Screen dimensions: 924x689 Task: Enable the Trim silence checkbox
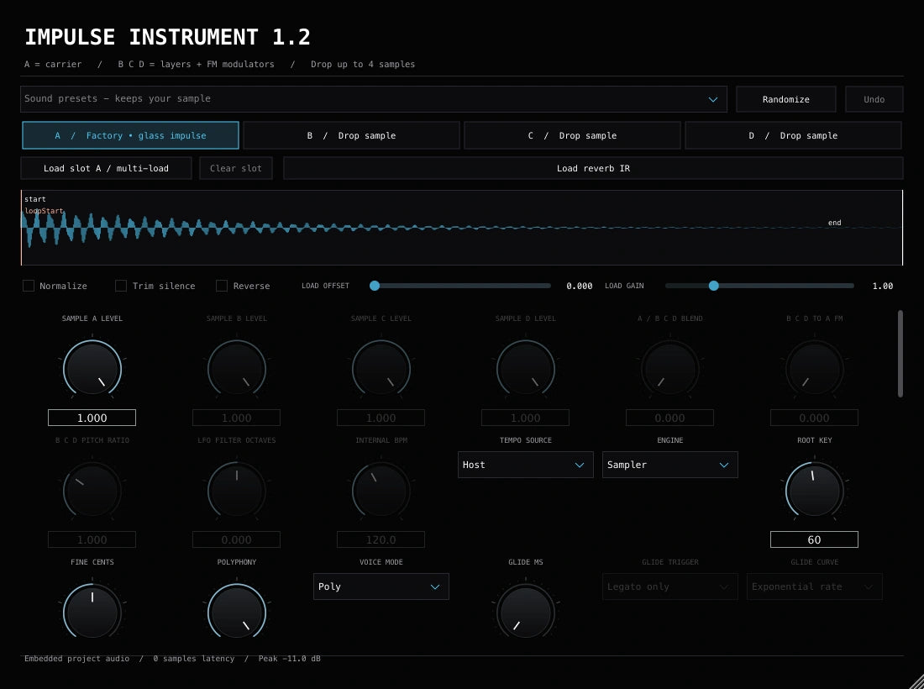click(121, 286)
